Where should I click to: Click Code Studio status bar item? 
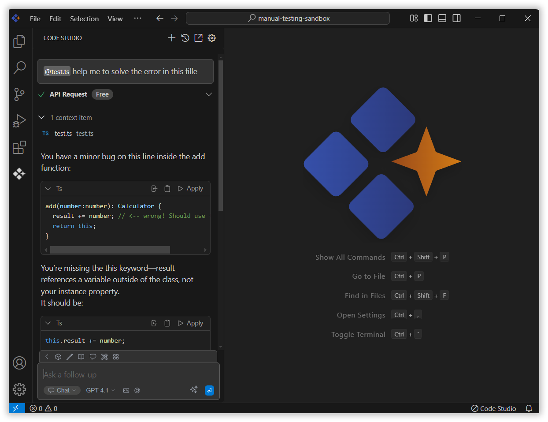click(x=493, y=408)
